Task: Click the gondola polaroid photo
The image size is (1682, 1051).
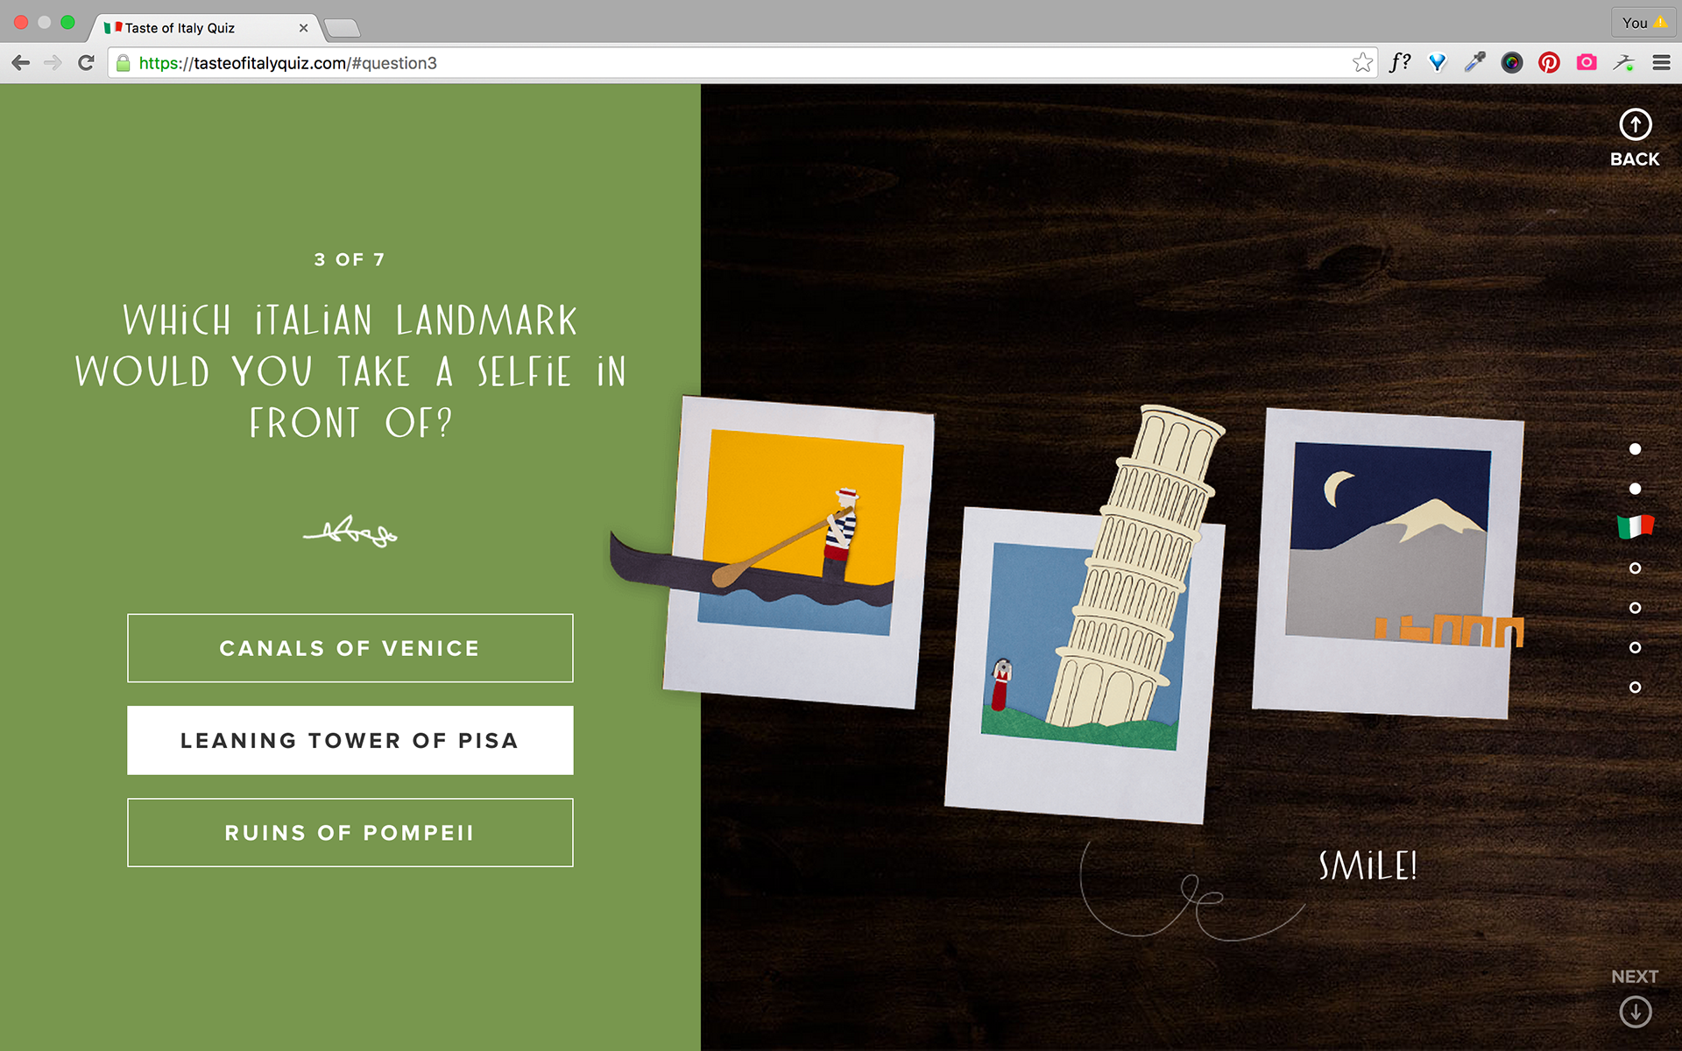Action: tap(797, 552)
